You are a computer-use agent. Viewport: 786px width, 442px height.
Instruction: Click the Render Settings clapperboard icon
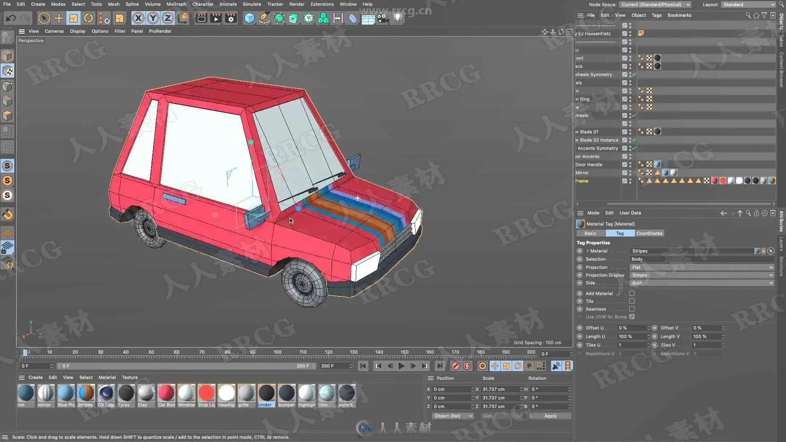231,18
